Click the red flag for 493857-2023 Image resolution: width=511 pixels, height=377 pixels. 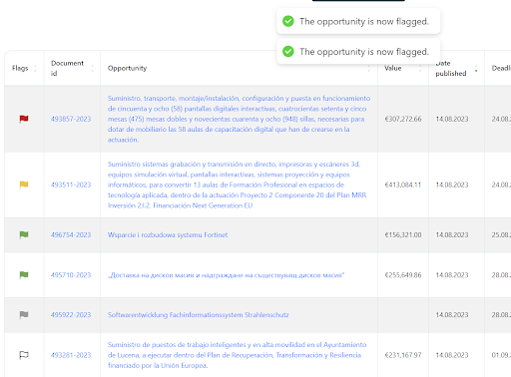[24, 119]
